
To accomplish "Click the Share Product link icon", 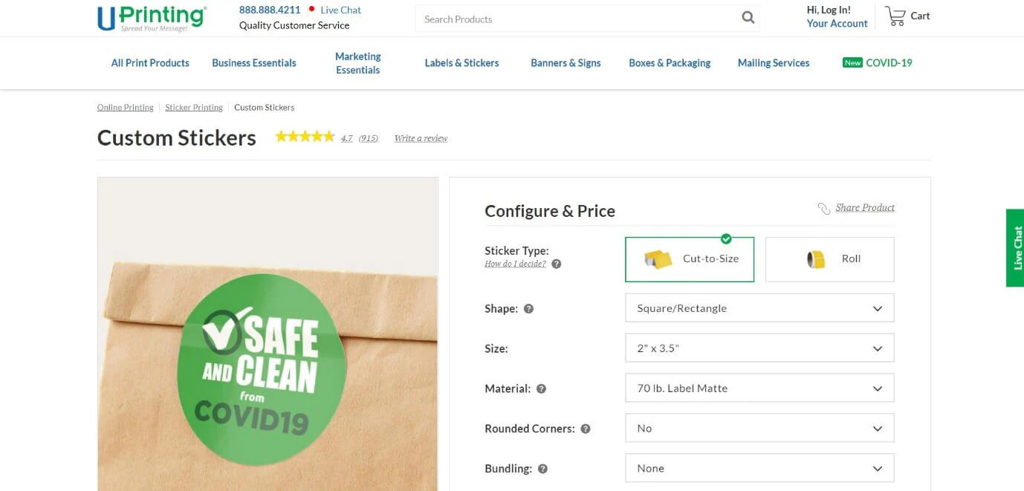I will (823, 208).
